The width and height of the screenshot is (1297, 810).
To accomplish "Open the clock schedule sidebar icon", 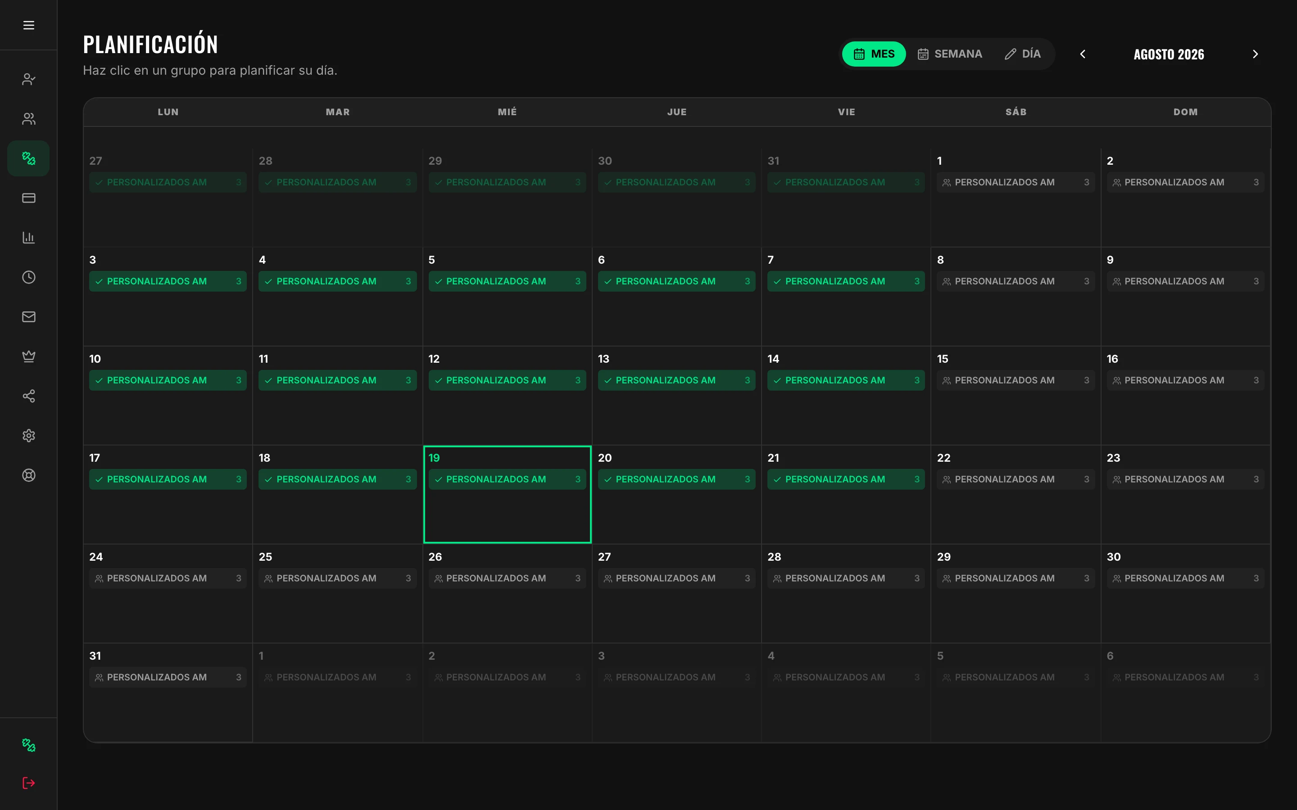I will pyautogui.click(x=29, y=277).
